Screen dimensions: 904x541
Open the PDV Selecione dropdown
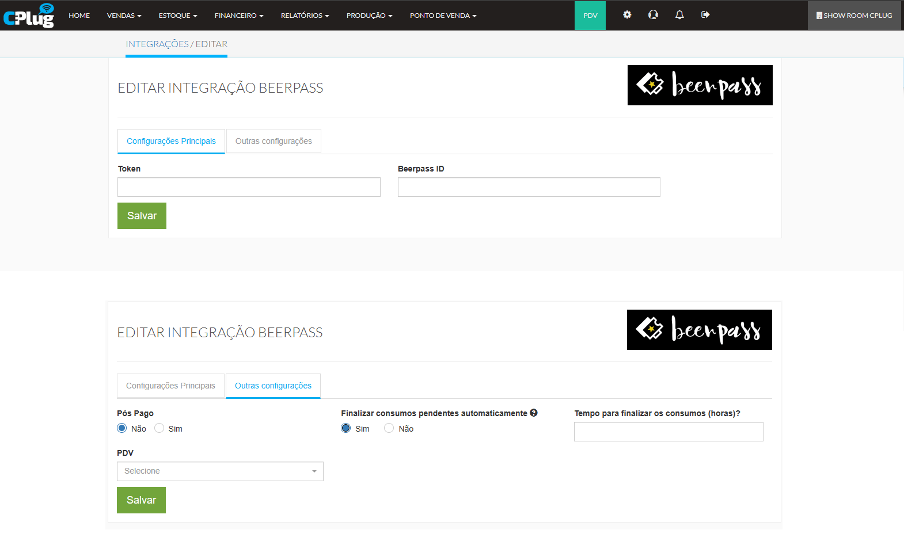(x=220, y=471)
